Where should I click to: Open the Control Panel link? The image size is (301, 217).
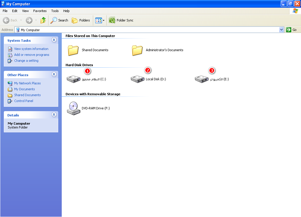(24, 101)
